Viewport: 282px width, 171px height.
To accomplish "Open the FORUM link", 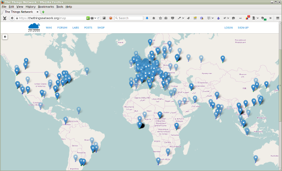I will point(62,28).
